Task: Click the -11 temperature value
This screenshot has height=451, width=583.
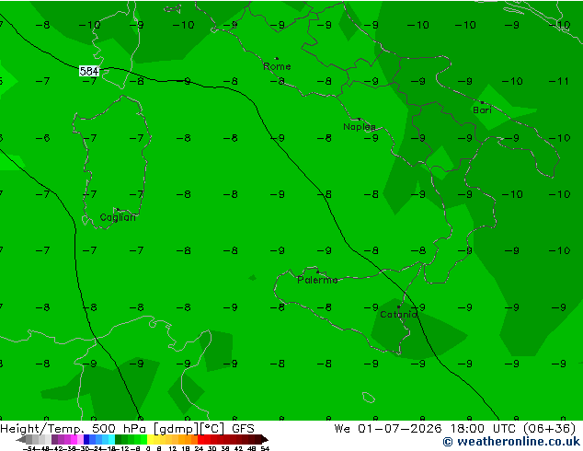Action: 559,81
